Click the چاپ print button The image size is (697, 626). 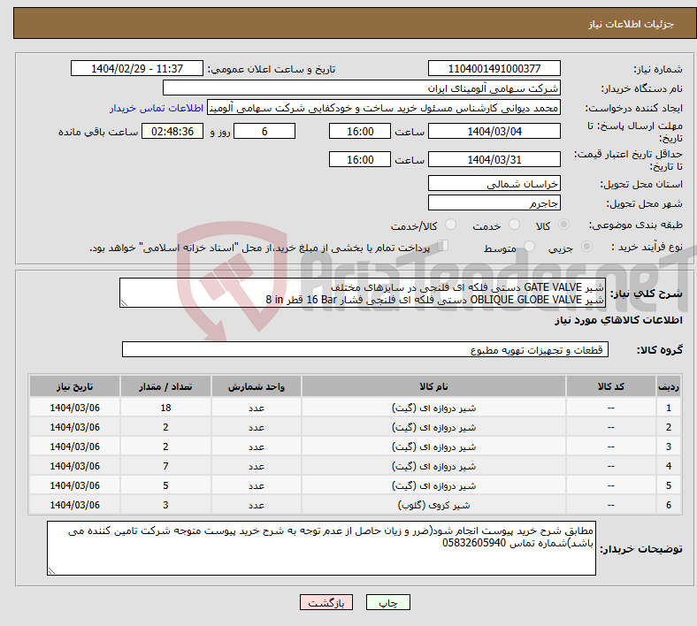click(387, 602)
